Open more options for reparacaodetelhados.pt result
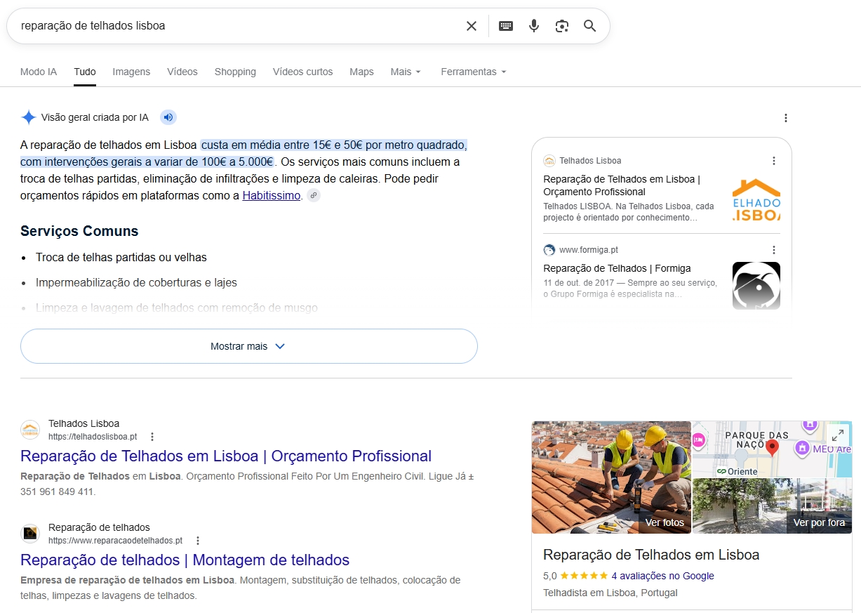The width and height of the screenshot is (861, 613). coord(198,541)
